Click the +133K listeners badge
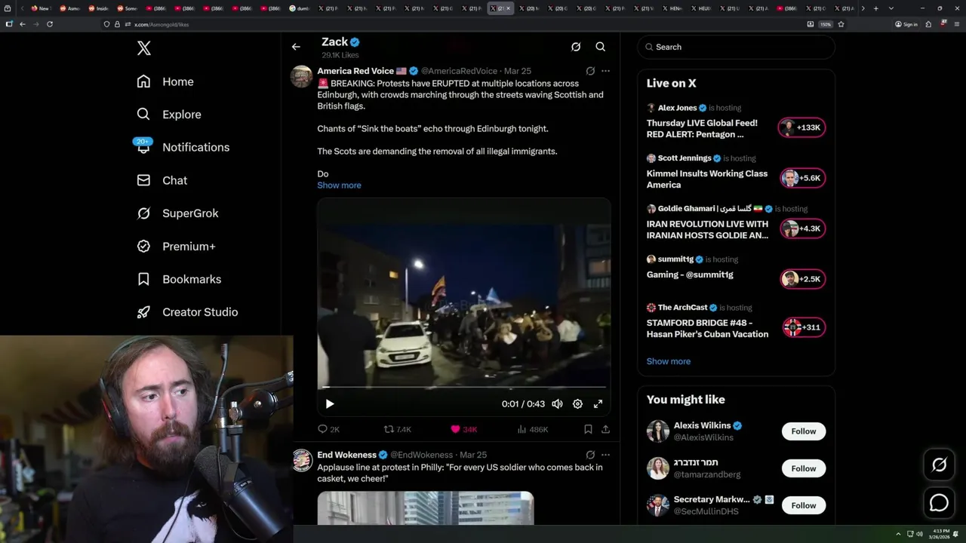 click(x=802, y=127)
